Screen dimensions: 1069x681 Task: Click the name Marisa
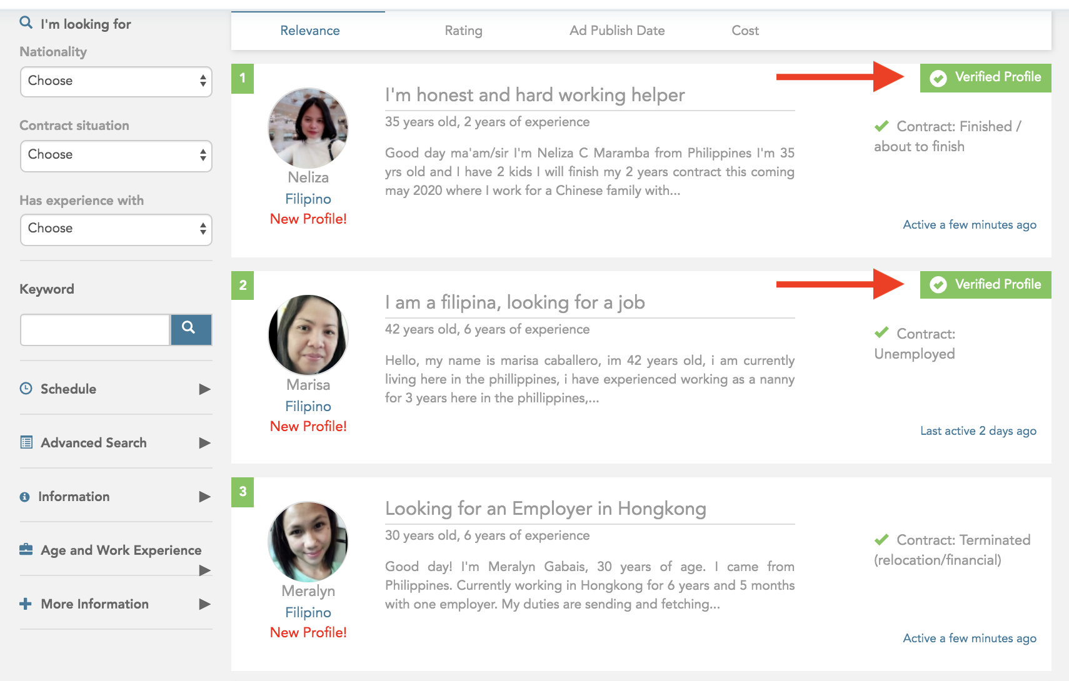[308, 385]
